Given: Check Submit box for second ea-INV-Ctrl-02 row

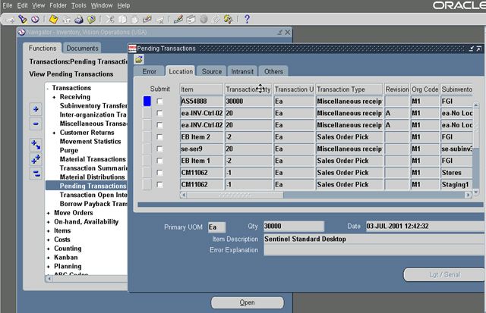Looking at the screenshot, I should point(159,125).
